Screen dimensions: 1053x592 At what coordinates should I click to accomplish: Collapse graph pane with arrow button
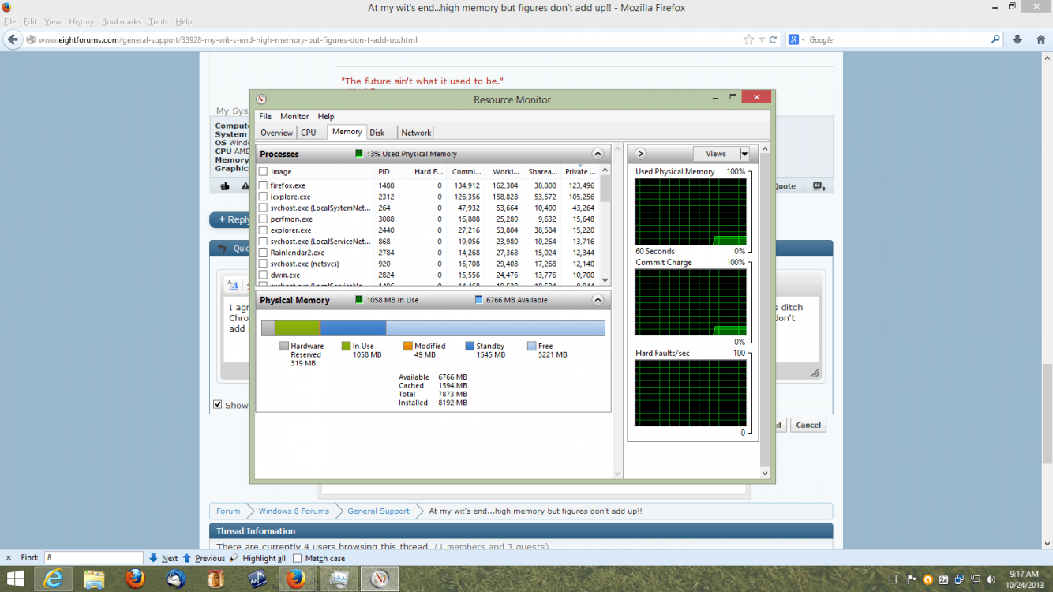click(x=640, y=154)
